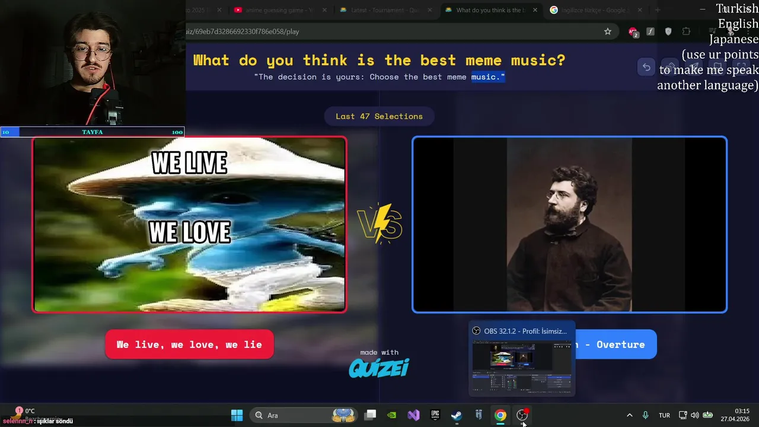This screenshot has width=759, height=427.
Task: Open the Last 47 Selections button
Action: [379, 116]
